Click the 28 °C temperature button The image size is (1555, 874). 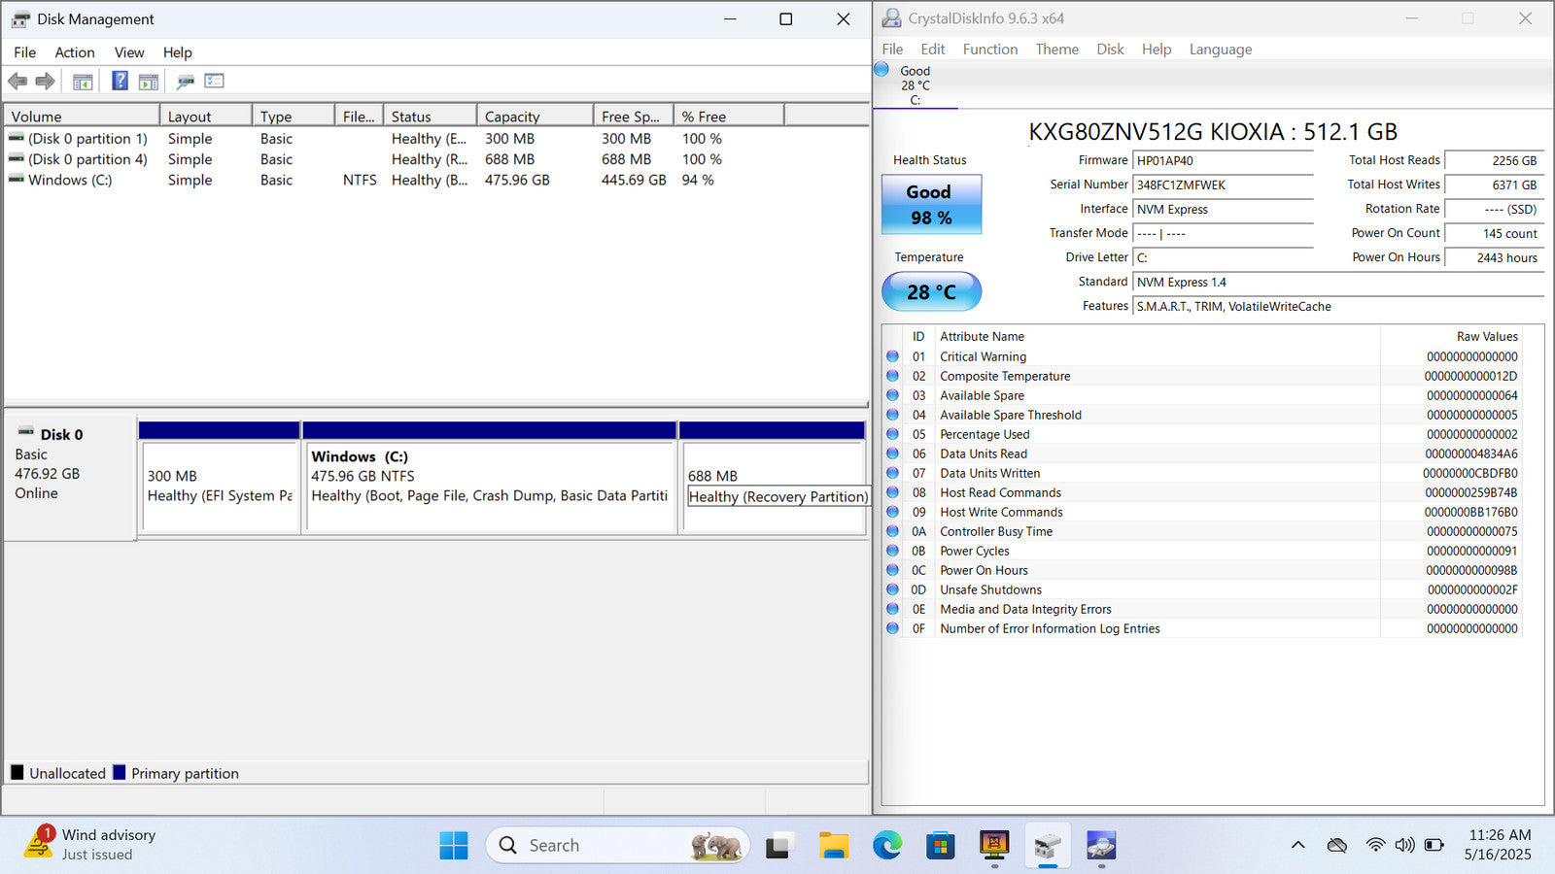(931, 291)
